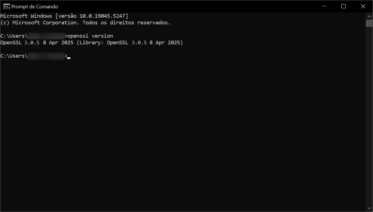This screenshot has width=373, height=212.
Task: Click "OpenSSL" at the start of the output line
Action: coord(11,43)
